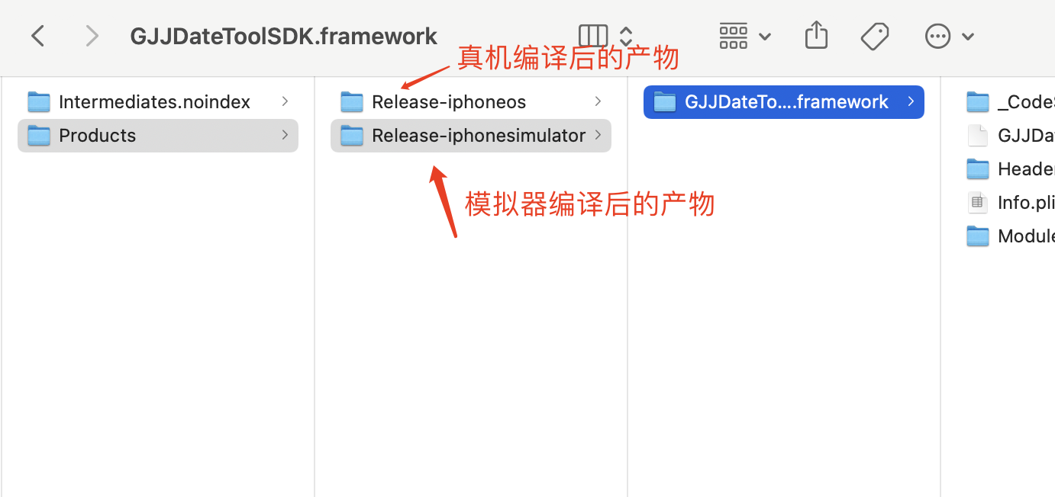Select the Products folder
Image resolution: width=1055 pixels, height=497 pixels.
tap(158, 135)
